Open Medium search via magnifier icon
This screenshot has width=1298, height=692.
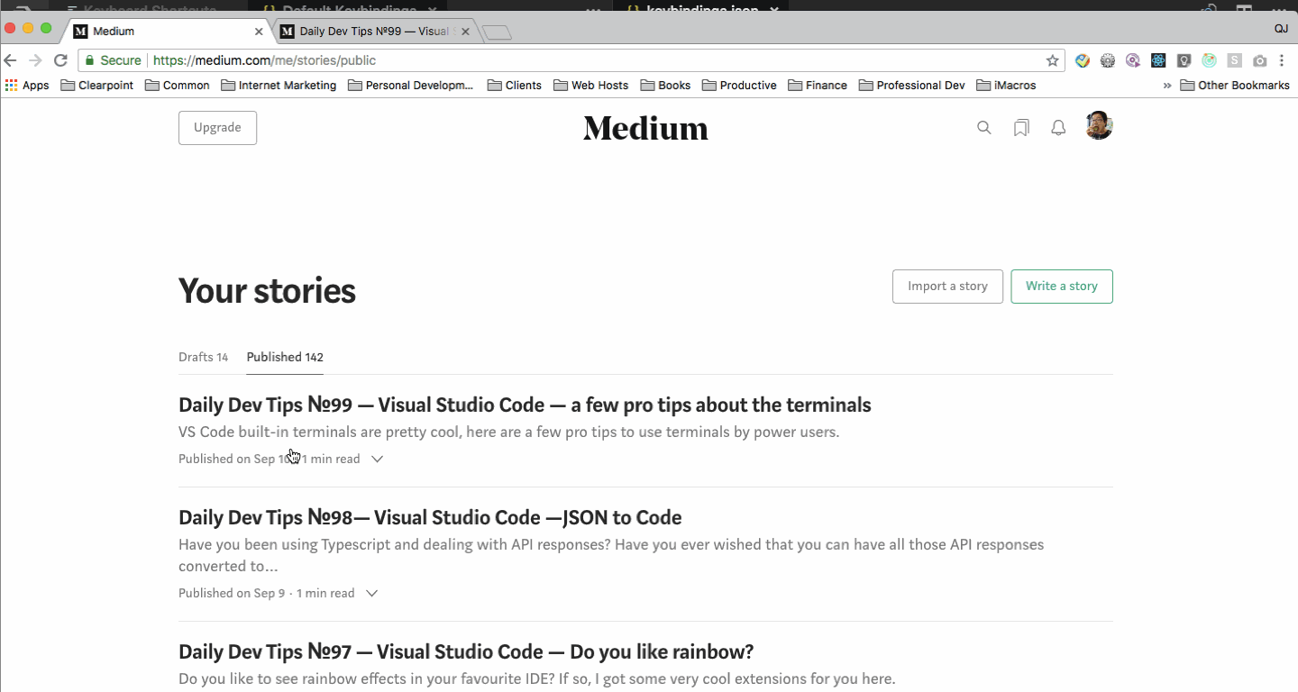pos(984,128)
